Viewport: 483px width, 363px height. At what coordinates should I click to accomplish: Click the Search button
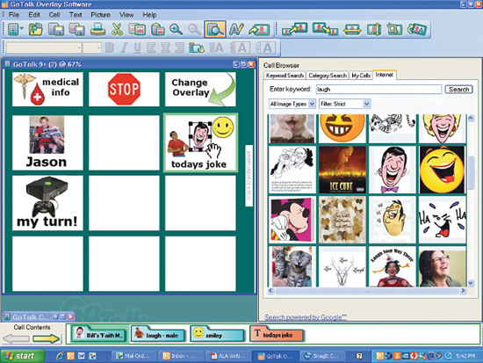pyautogui.click(x=458, y=90)
